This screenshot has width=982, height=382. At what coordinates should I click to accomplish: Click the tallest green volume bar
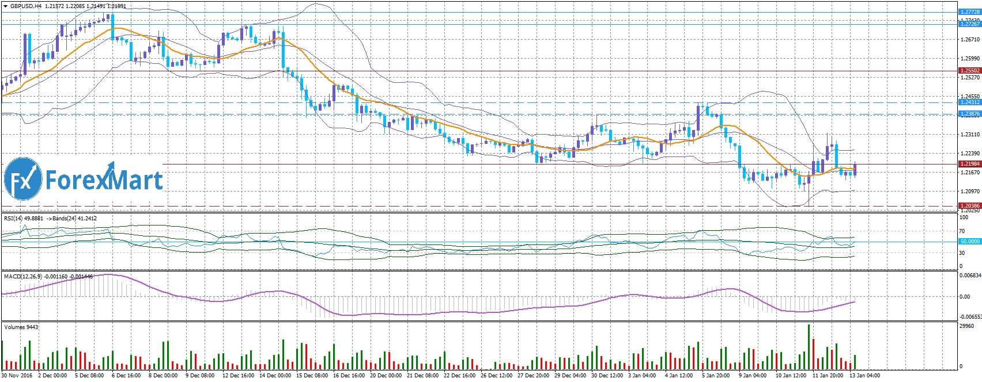coord(809,347)
